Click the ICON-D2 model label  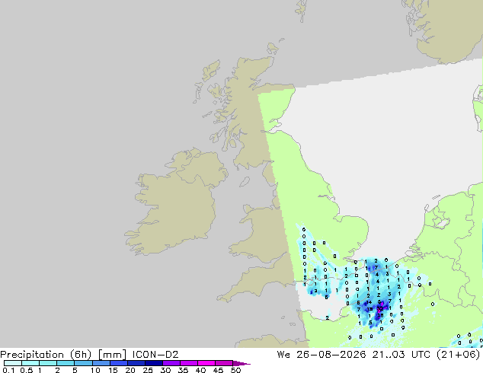pos(155,355)
